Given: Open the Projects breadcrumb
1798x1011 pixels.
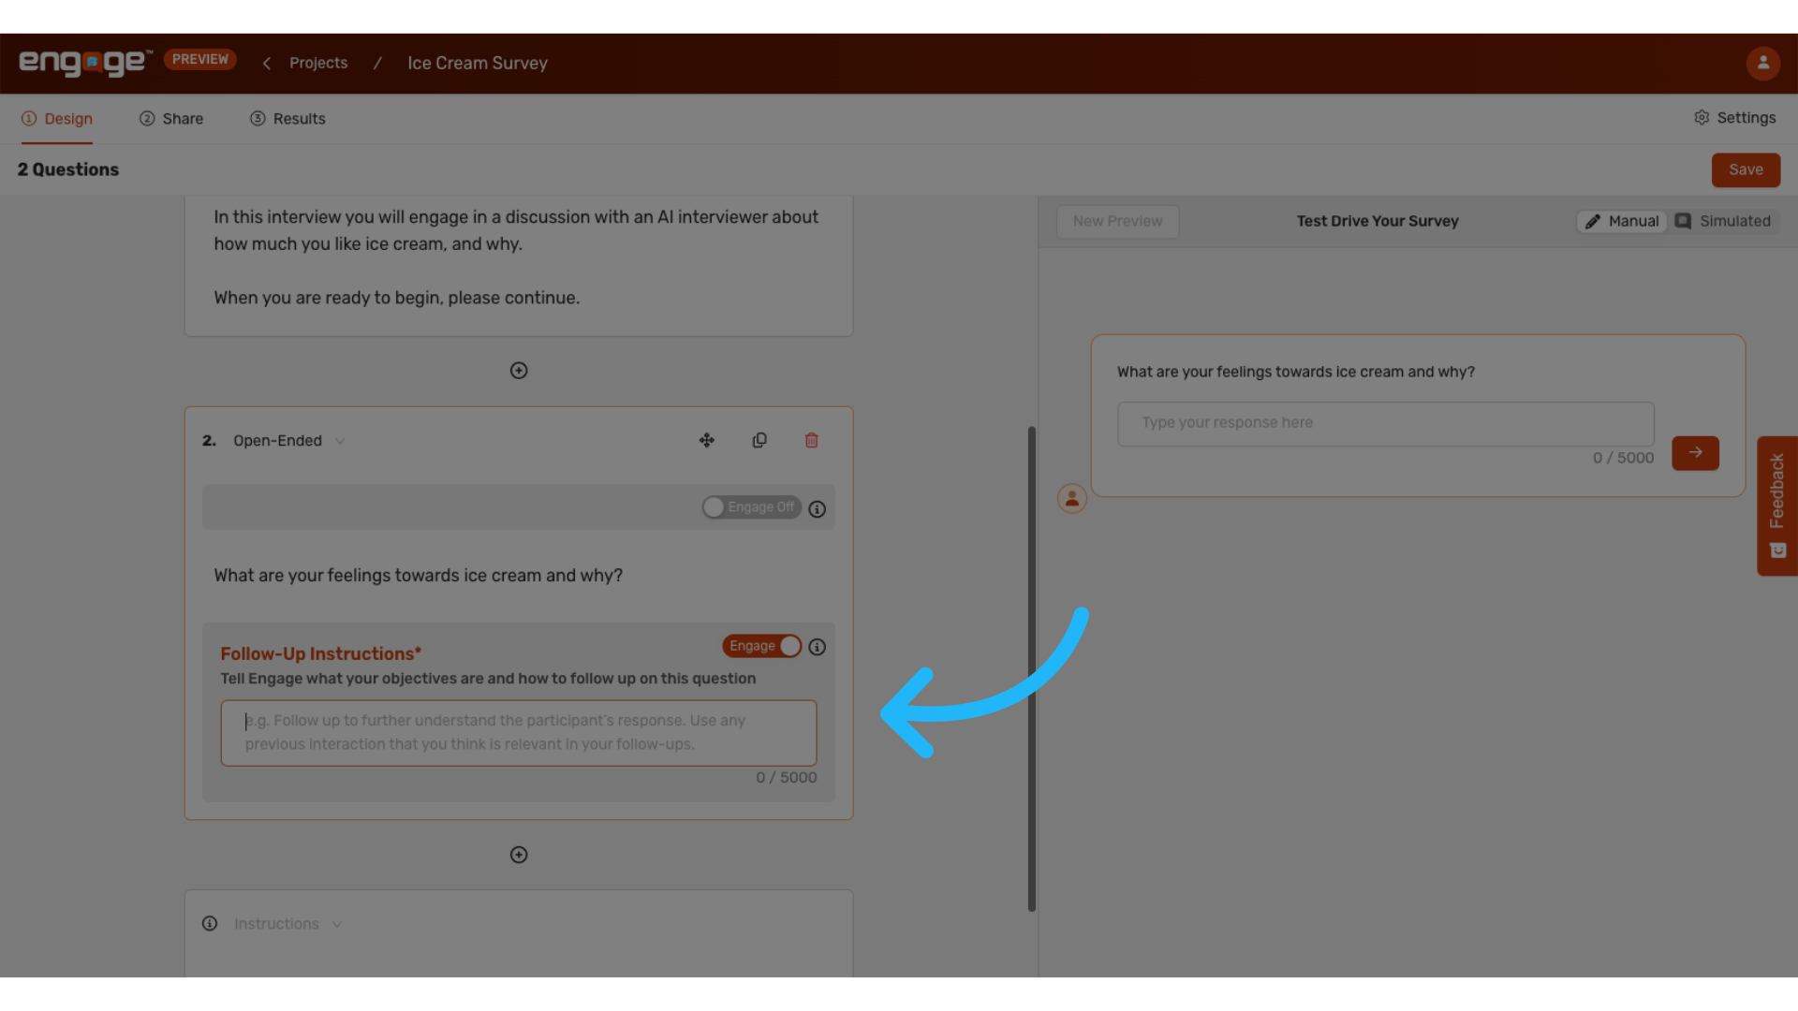Looking at the screenshot, I should [x=318, y=63].
